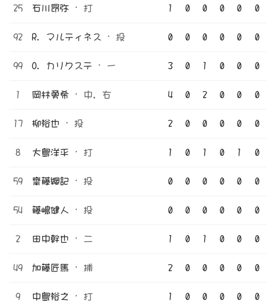
Task: Open 大島洋平 player profile
Action: click(x=50, y=152)
